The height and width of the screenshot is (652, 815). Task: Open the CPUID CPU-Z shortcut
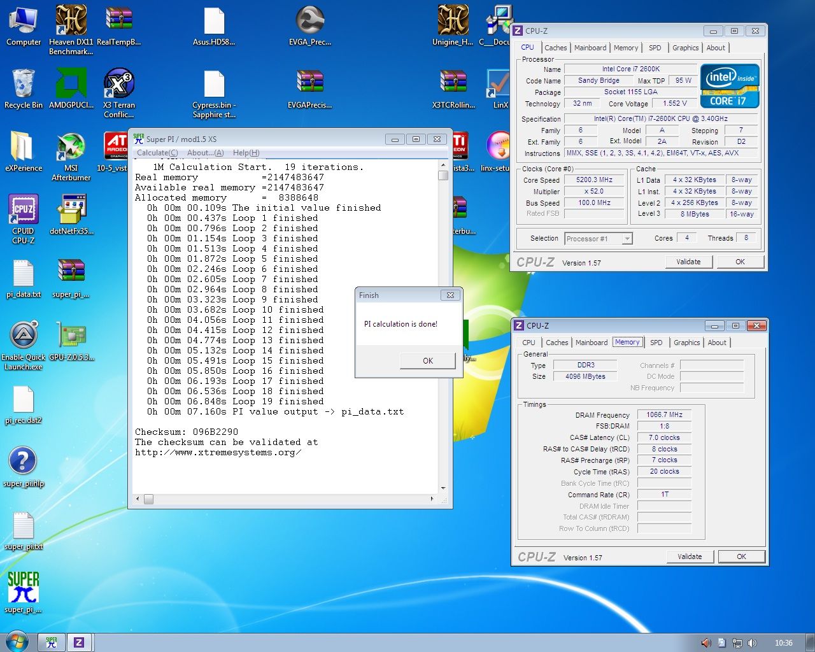24,219
